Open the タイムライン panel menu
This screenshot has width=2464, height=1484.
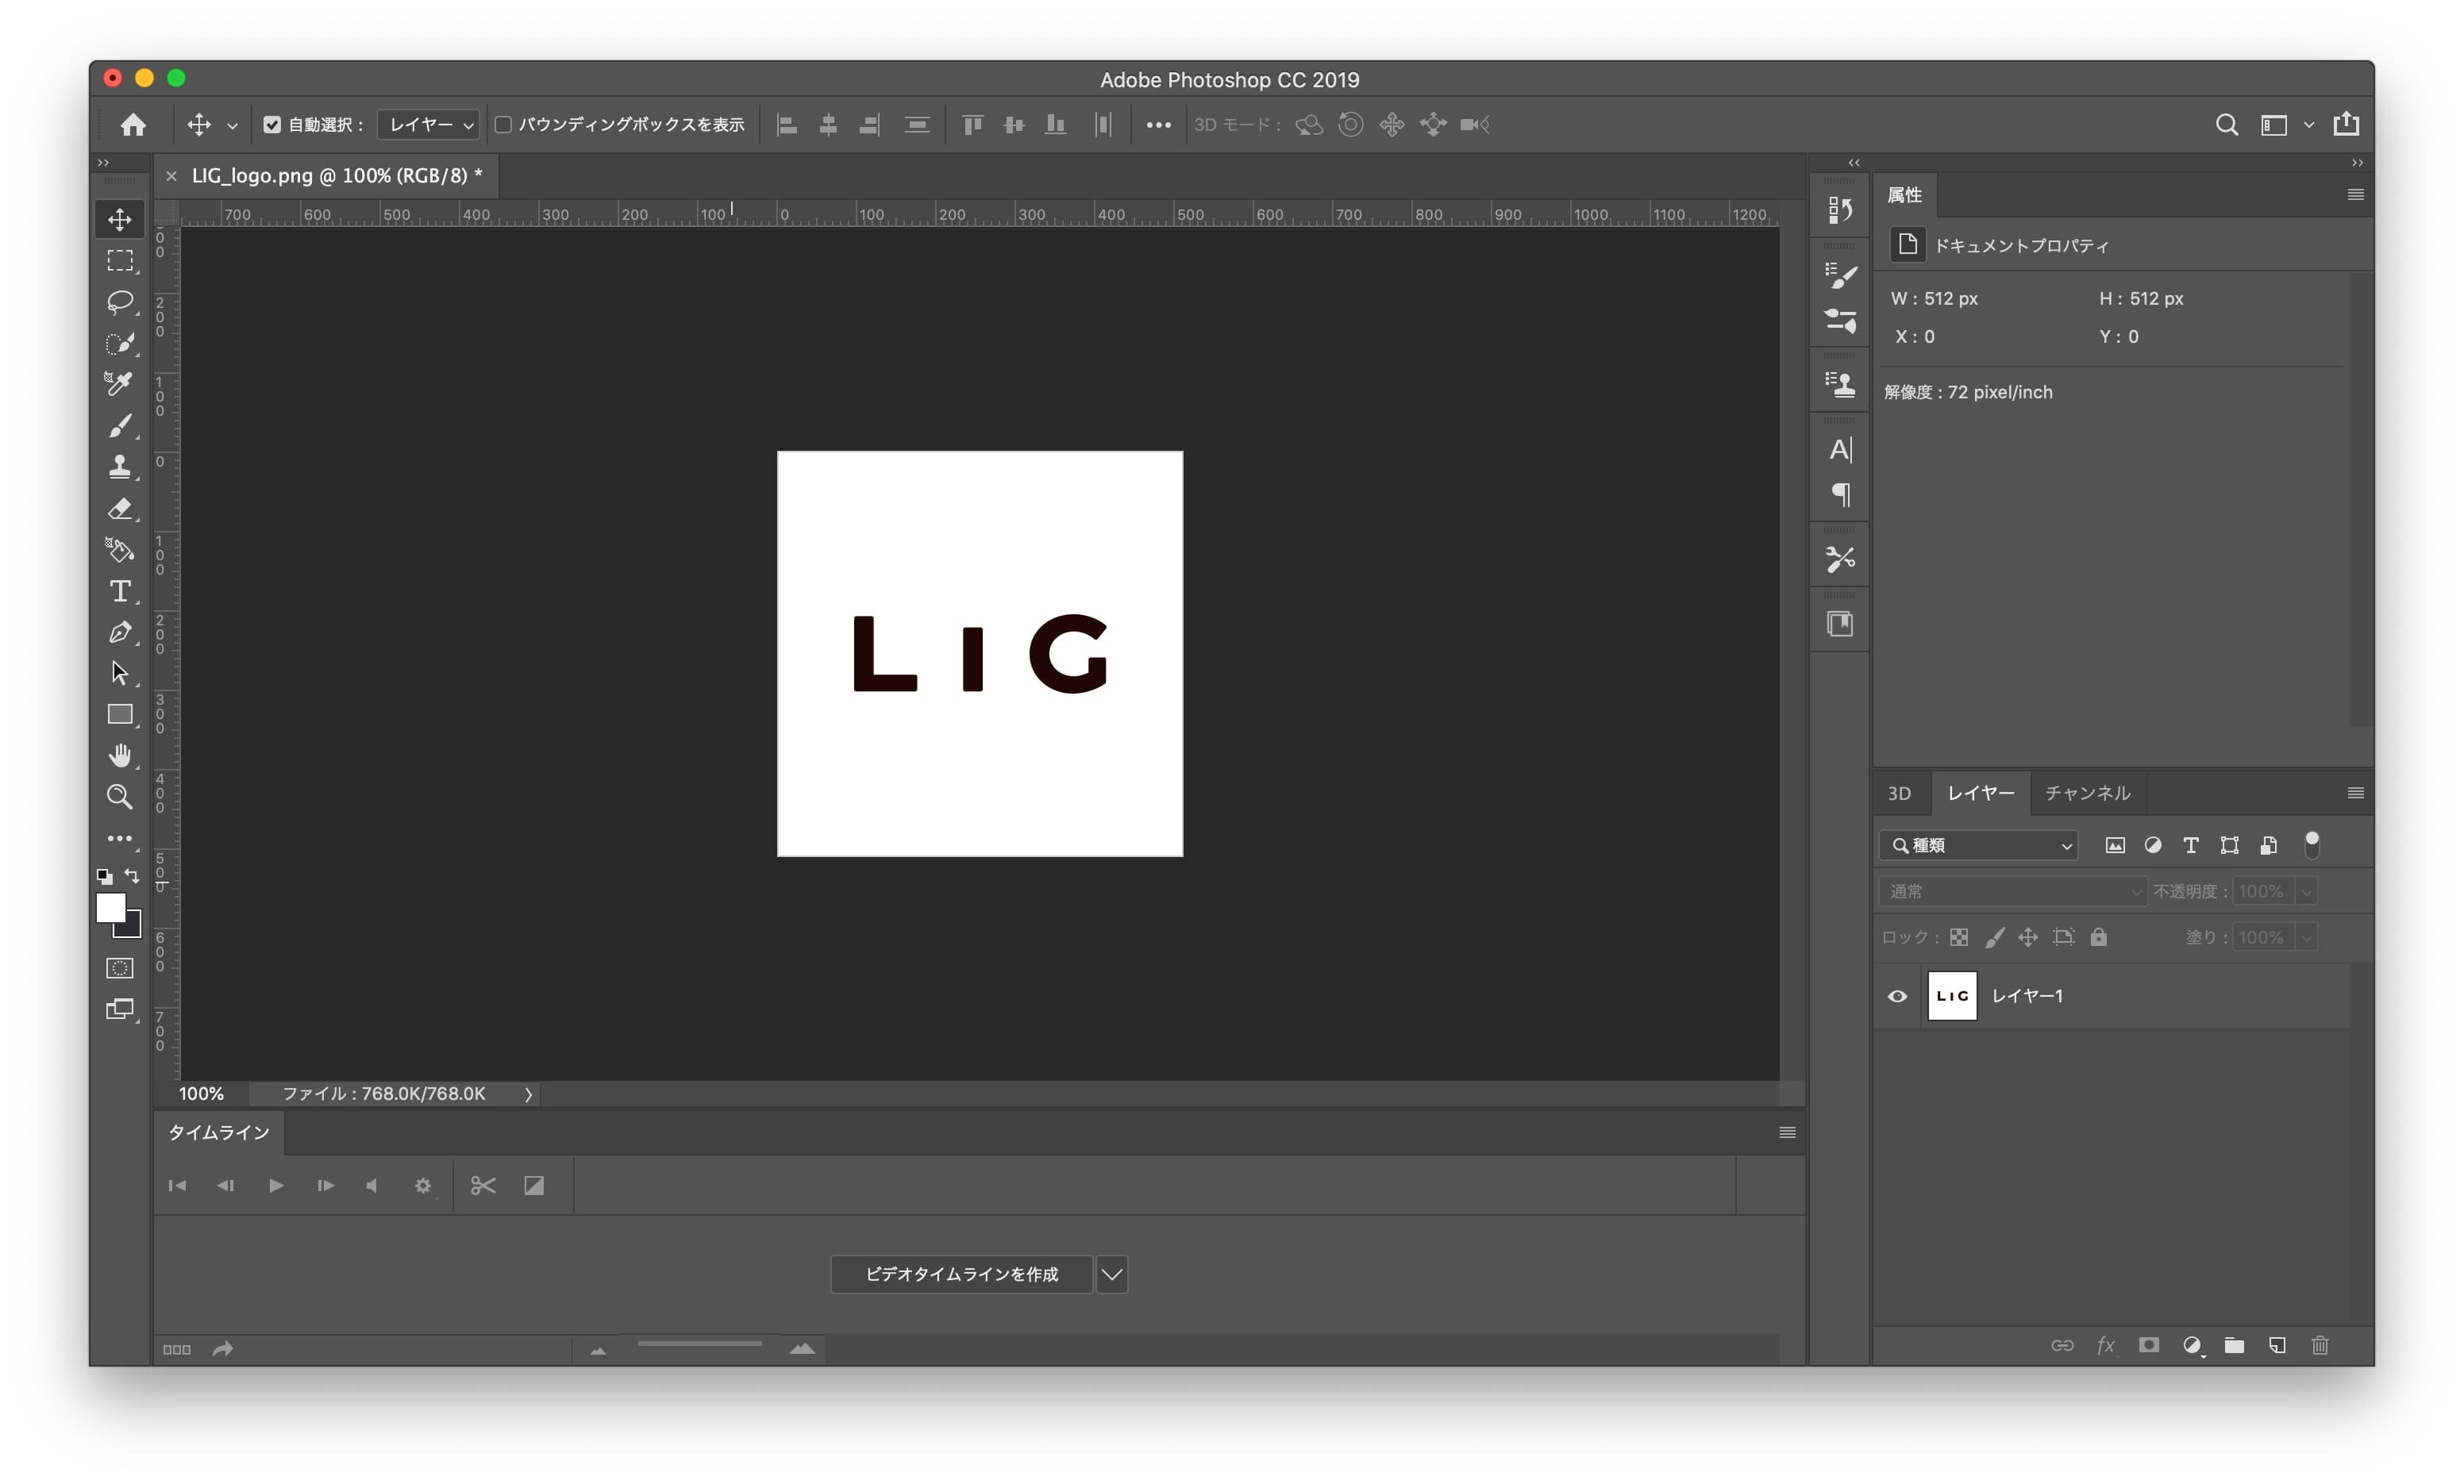(1787, 1133)
